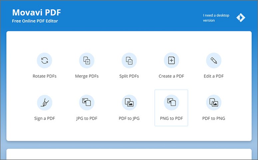Click the Sign a PDF pen icon
This screenshot has height=160, width=258.
click(x=45, y=102)
